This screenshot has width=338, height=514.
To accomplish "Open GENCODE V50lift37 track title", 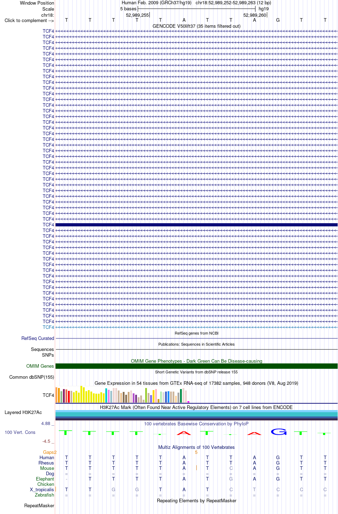I will pos(196,26).
